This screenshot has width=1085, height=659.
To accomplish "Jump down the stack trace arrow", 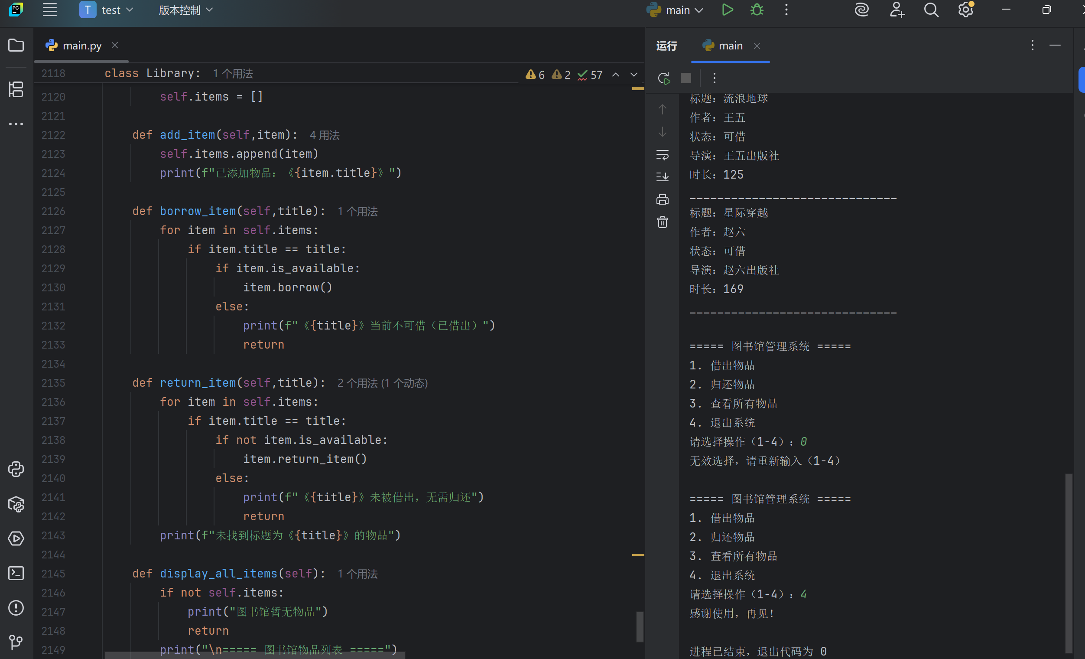I will pyautogui.click(x=662, y=132).
